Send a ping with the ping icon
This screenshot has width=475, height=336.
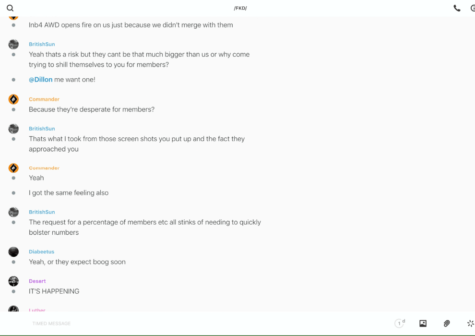(x=470, y=324)
